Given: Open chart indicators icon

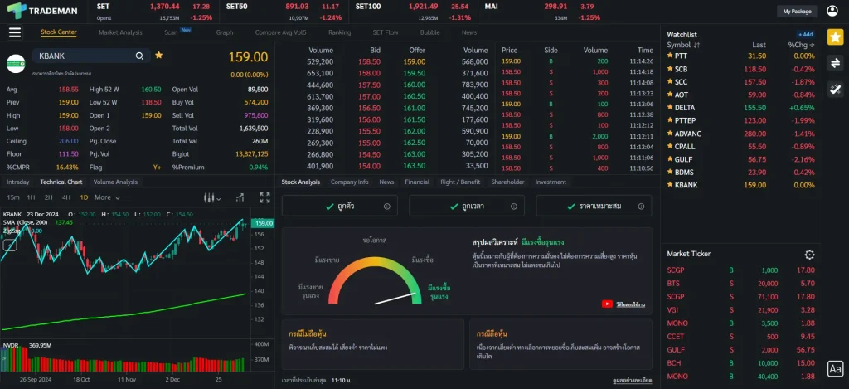Looking at the screenshot, I should tap(239, 197).
